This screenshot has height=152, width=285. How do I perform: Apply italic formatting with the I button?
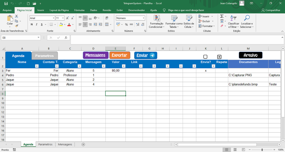coord(36,24)
